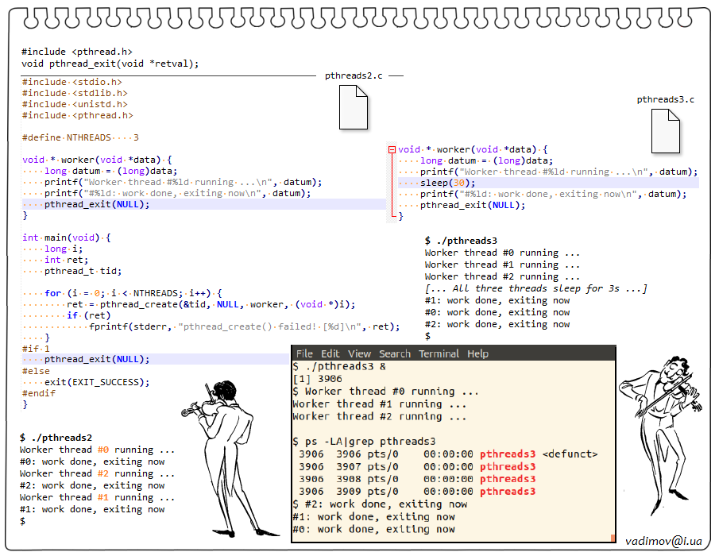Click '#1: work done' in terminal window
715x556 pixels.
(x=373, y=517)
